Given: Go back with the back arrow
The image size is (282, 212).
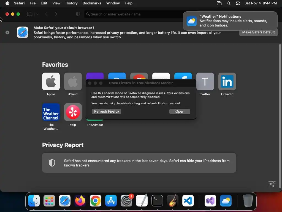Looking at the screenshot, I should coord(46,14).
